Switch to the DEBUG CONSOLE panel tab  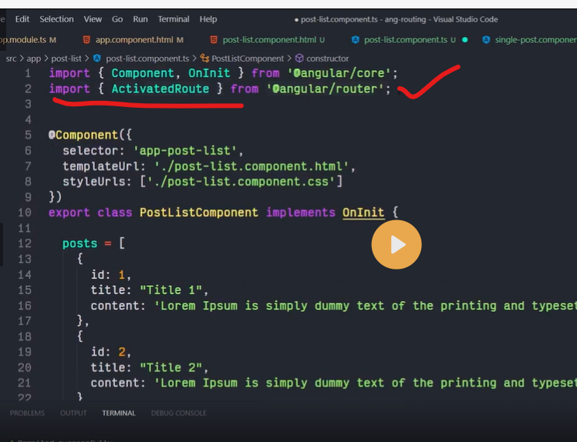coord(178,414)
